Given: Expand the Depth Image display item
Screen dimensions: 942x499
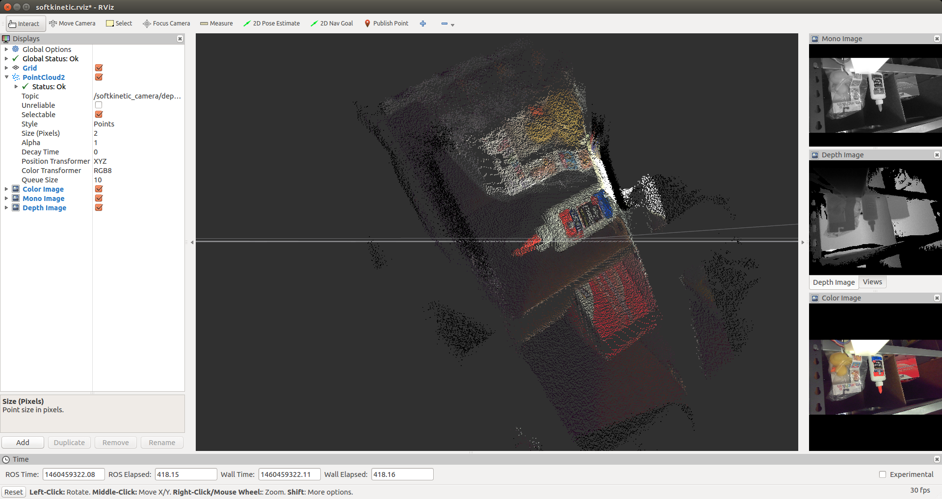Looking at the screenshot, I should (x=6, y=207).
